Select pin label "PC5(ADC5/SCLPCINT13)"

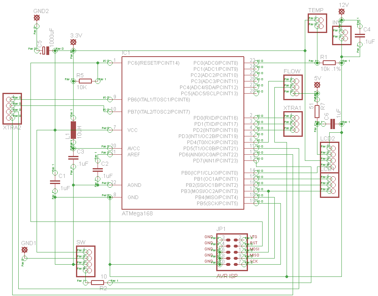209,93
